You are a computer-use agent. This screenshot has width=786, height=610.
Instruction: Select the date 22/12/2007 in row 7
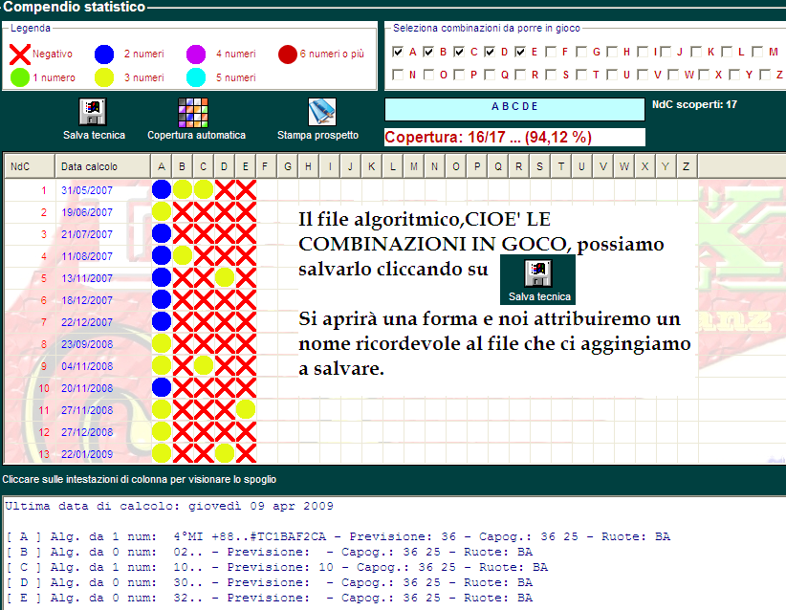(87, 322)
